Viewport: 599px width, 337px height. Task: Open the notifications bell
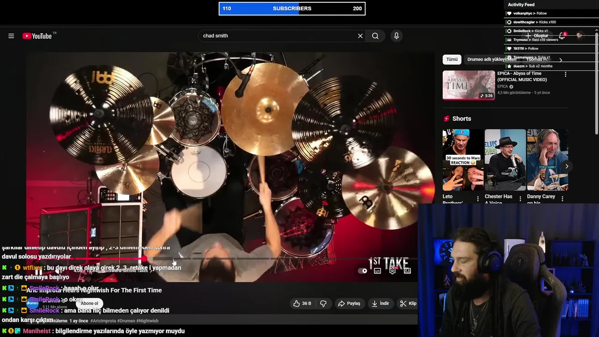562,36
